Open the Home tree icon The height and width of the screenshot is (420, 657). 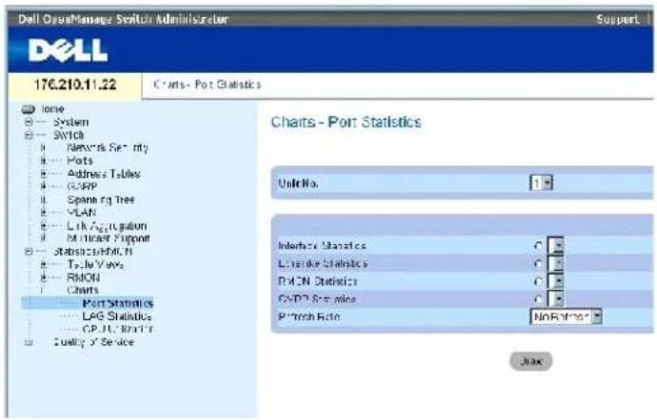click(28, 109)
